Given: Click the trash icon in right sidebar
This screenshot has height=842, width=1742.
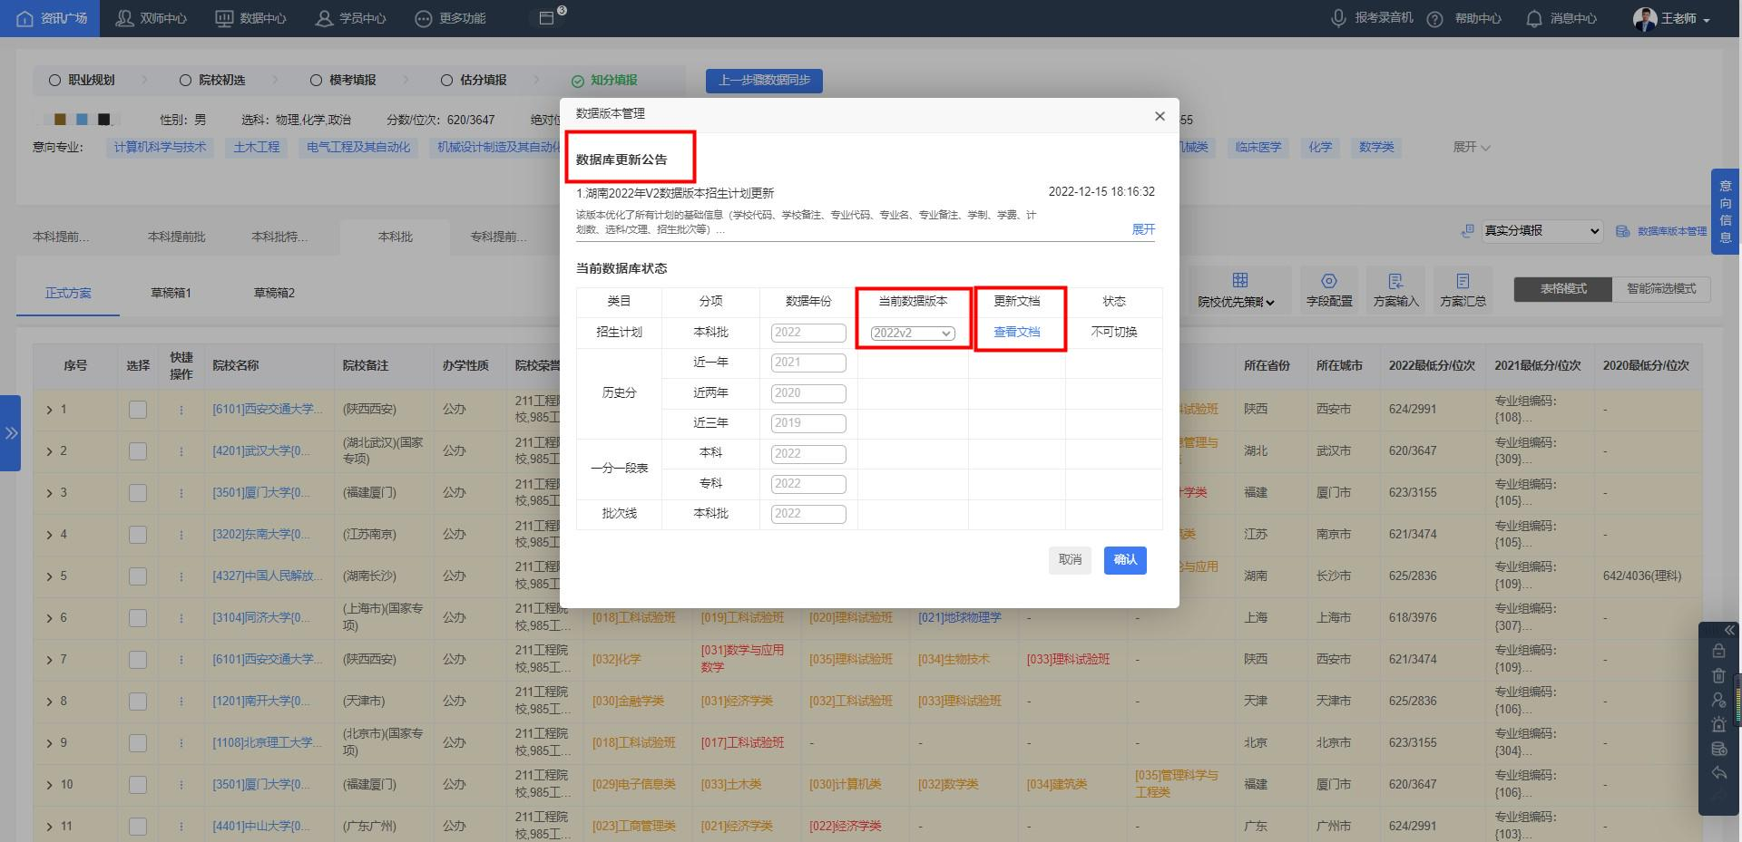Looking at the screenshot, I should pyautogui.click(x=1718, y=675).
